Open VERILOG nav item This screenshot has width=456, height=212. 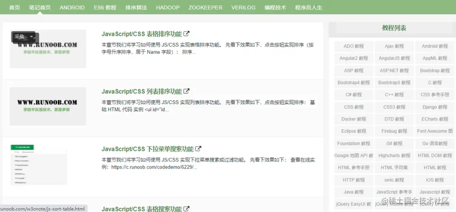click(x=244, y=8)
